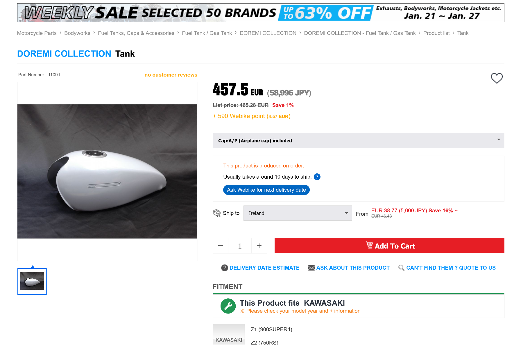Image resolution: width=530 pixels, height=348 pixels.
Task: Select the fuel tank thumbnail image
Action: (x=32, y=281)
